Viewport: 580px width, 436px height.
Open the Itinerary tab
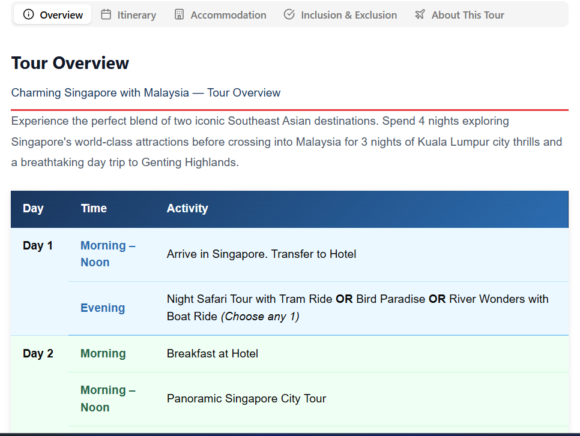(x=128, y=14)
